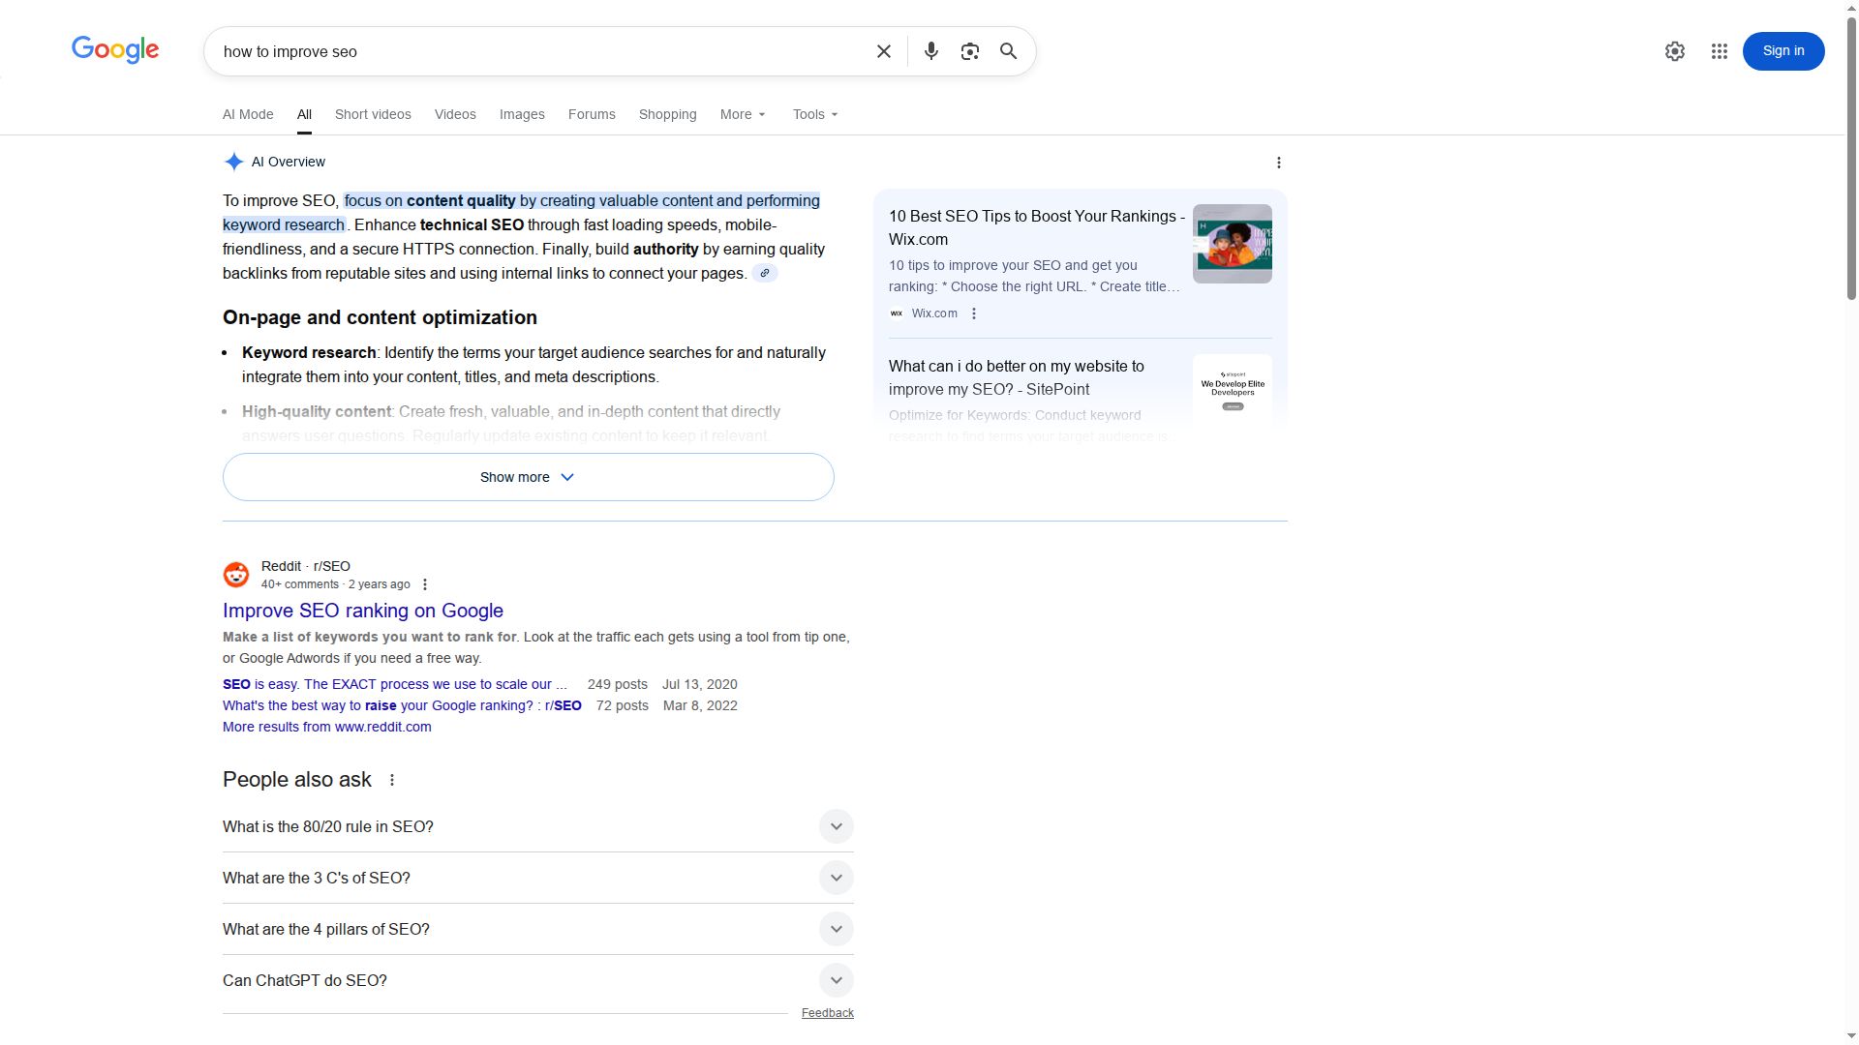Click the Sign in button
The image size is (1859, 1045).
tap(1783, 51)
